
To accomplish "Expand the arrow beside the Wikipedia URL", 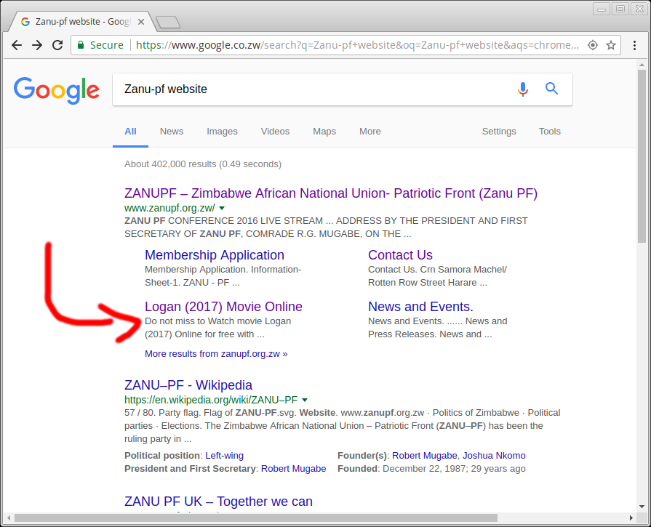I will pyautogui.click(x=305, y=400).
